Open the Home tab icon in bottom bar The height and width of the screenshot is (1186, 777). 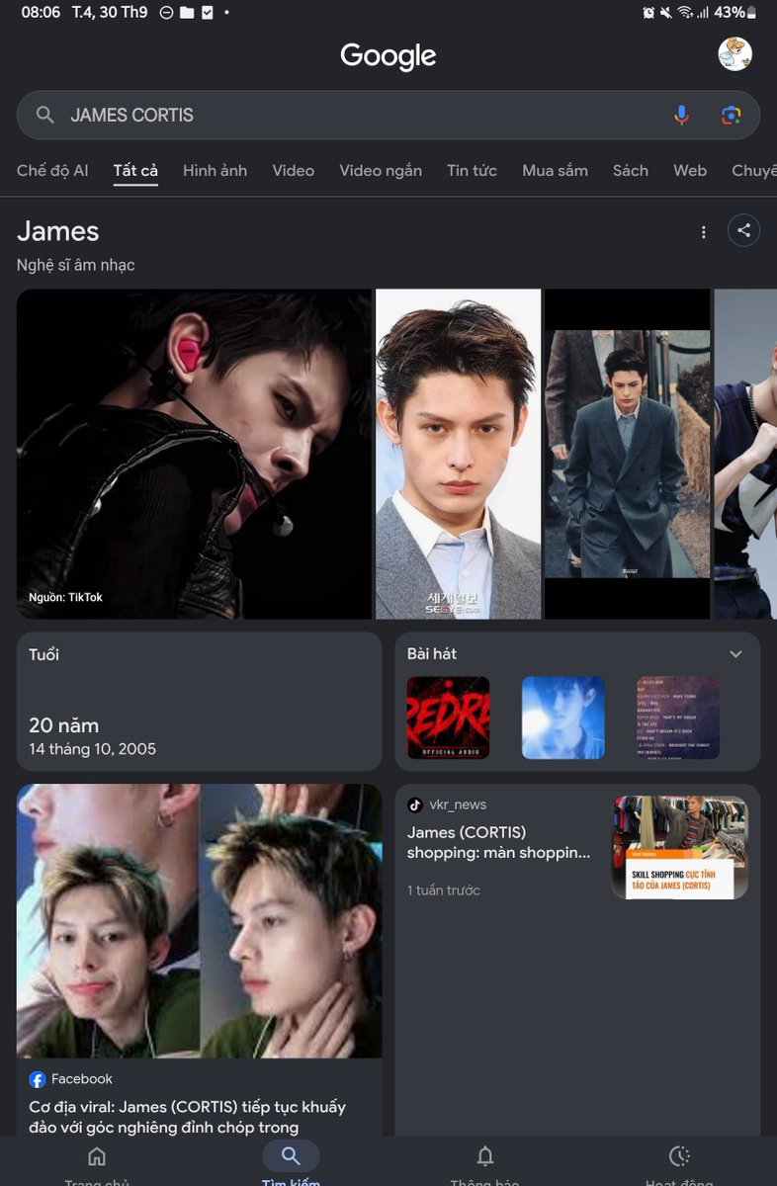97,1156
